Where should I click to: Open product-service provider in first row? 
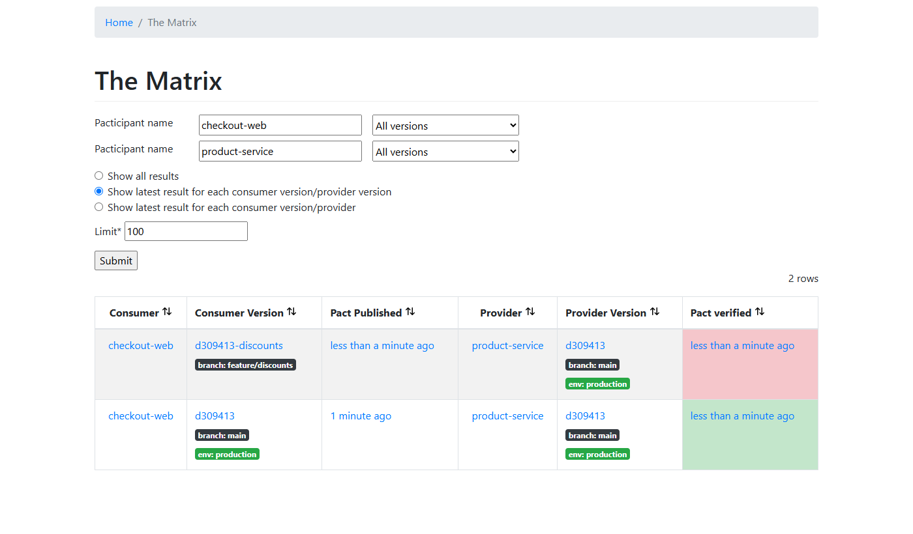(507, 346)
